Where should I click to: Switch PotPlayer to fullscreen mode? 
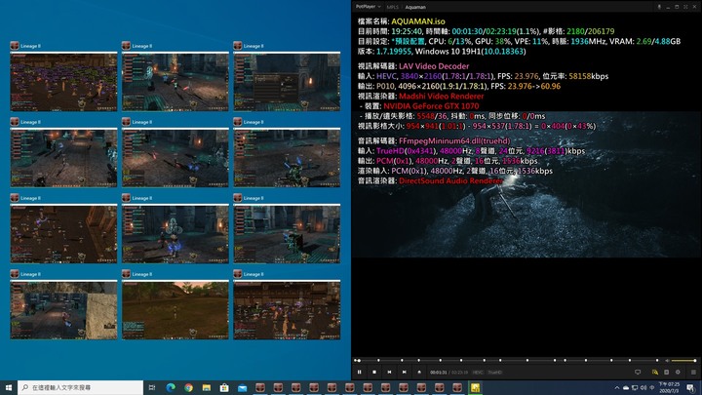click(x=685, y=7)
